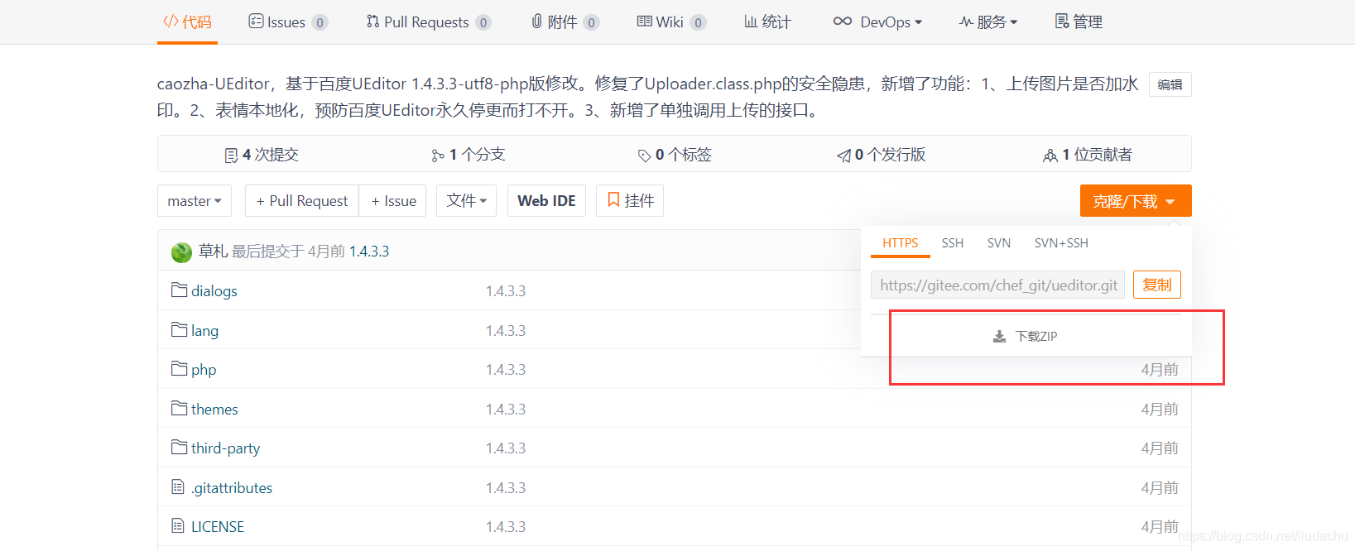Image resolution: width=1355 pixels, height=551 pixels.
Task: Click the bookmark icon on 挂件 button
Action: pyautogui.click(x=613, y=199)
